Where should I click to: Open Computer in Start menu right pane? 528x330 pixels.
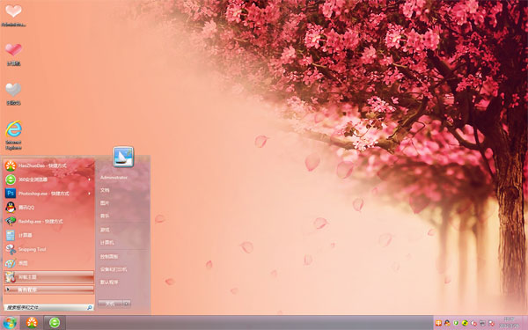click(106, 243)
